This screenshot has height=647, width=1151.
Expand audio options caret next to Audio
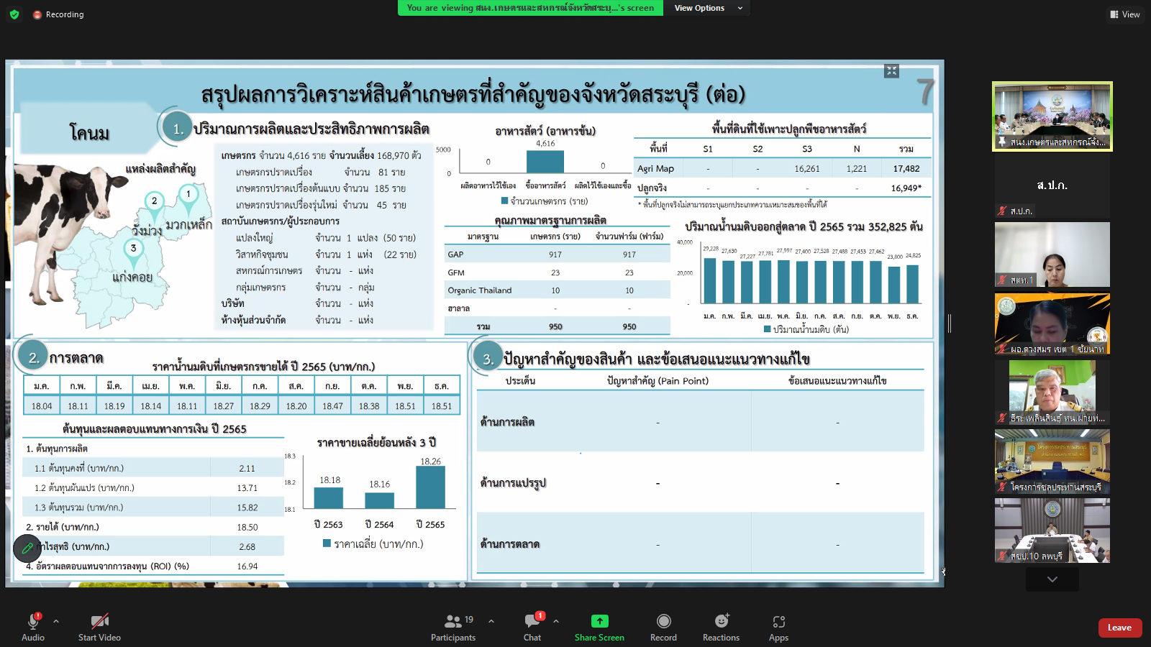click(56, 621)
